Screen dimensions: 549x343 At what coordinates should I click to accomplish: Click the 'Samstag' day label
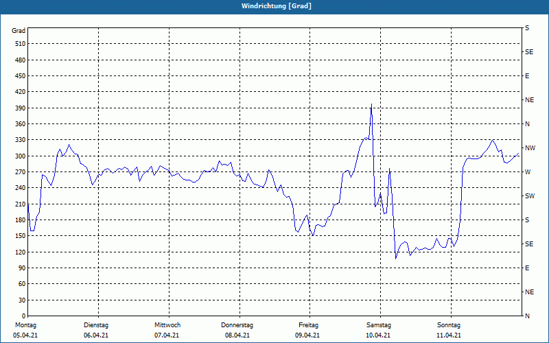click(379, 325)
